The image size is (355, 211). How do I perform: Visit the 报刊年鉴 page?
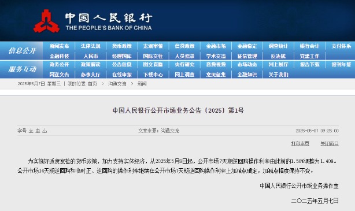(x=341, y=65)
